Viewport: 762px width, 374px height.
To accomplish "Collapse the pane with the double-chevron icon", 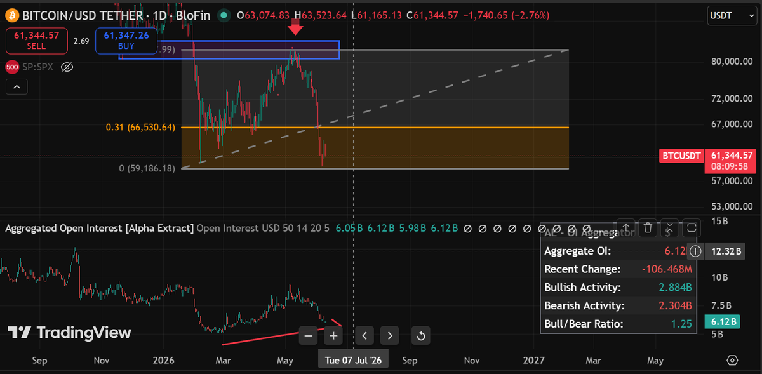I will tap(669, 227).
